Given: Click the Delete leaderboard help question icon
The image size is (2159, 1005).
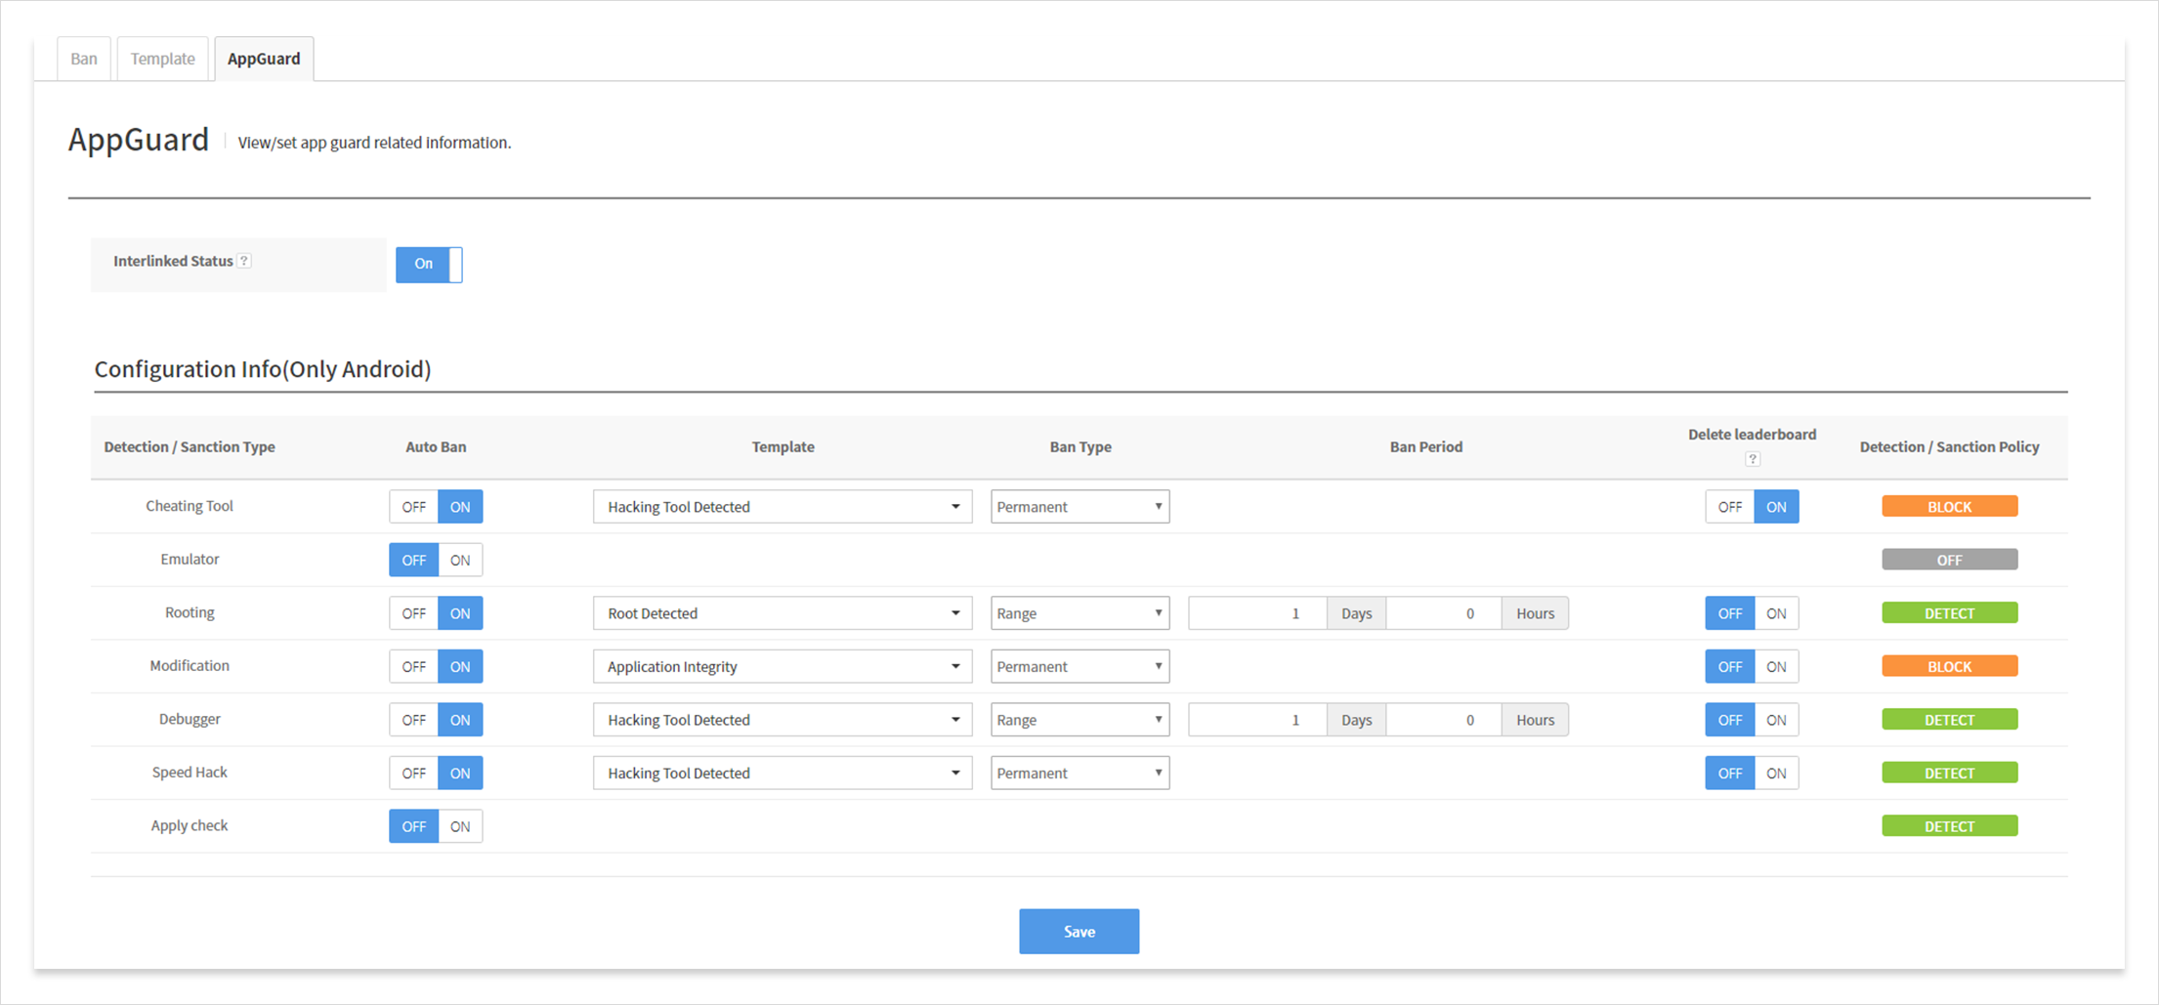Looking at the screenshot, I should (x=1753, y=459).
